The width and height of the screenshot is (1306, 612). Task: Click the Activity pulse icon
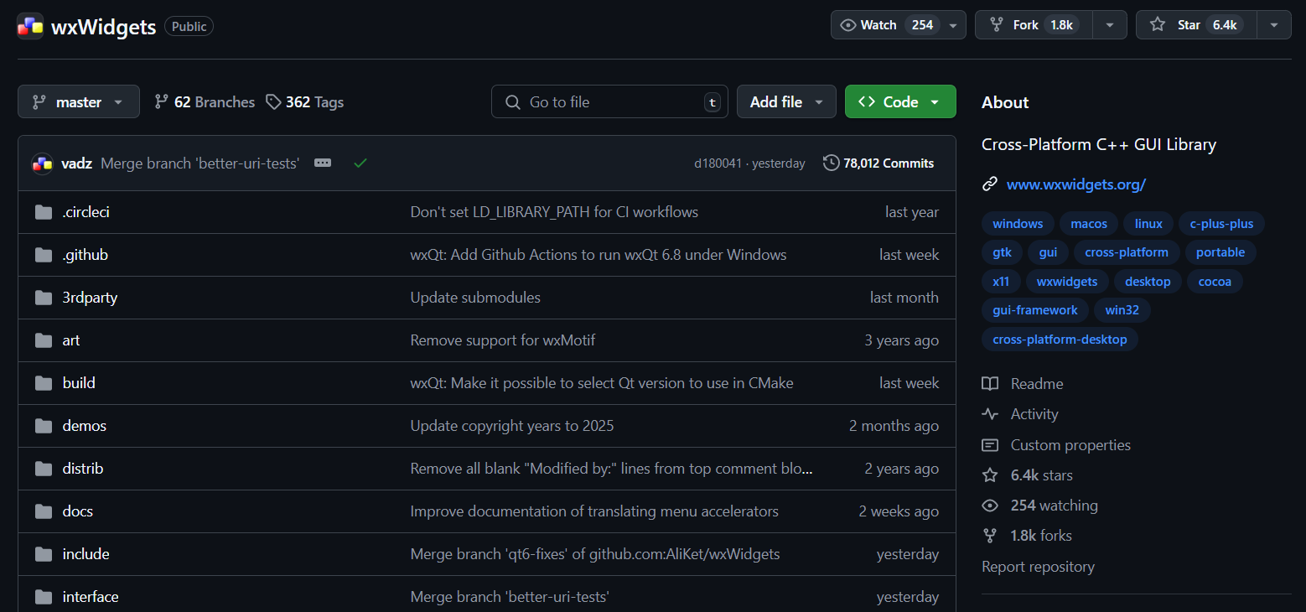point(990,414)
